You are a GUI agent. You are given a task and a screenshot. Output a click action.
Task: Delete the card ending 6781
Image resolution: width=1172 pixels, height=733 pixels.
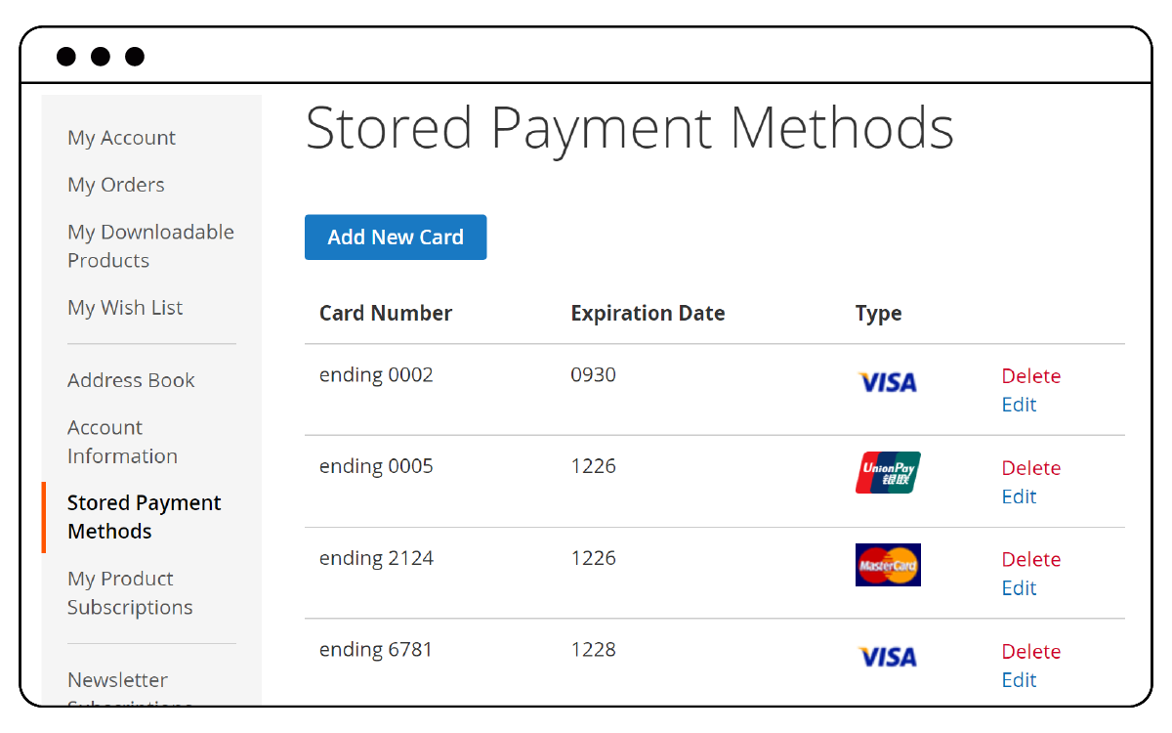tap(1031, 652)
